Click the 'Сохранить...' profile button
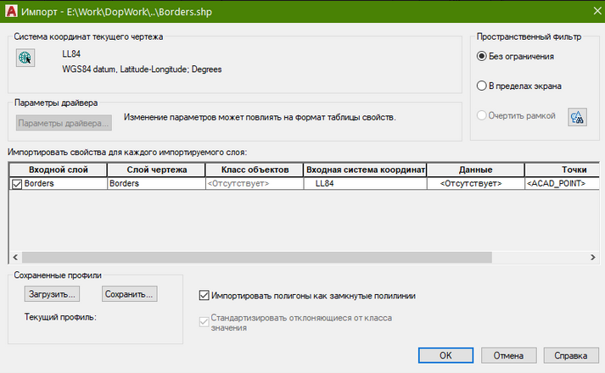 pos(130,294)
